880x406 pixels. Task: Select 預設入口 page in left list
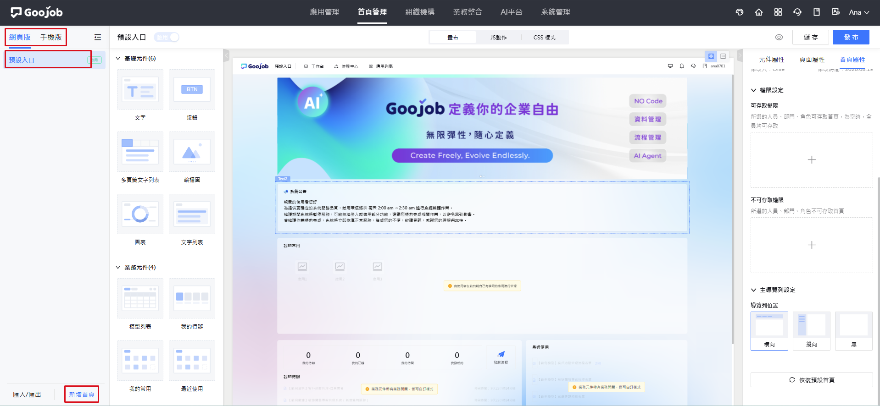(55, 60)
